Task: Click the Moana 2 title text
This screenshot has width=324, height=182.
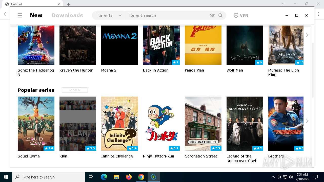Action: [x=109, y=70]
